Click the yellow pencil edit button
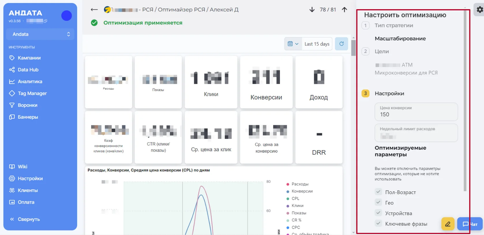Screen dimensions: 484x235 448,224
